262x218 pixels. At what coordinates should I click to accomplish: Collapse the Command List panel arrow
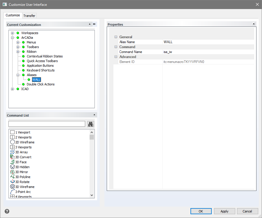(x=94, y=115)
